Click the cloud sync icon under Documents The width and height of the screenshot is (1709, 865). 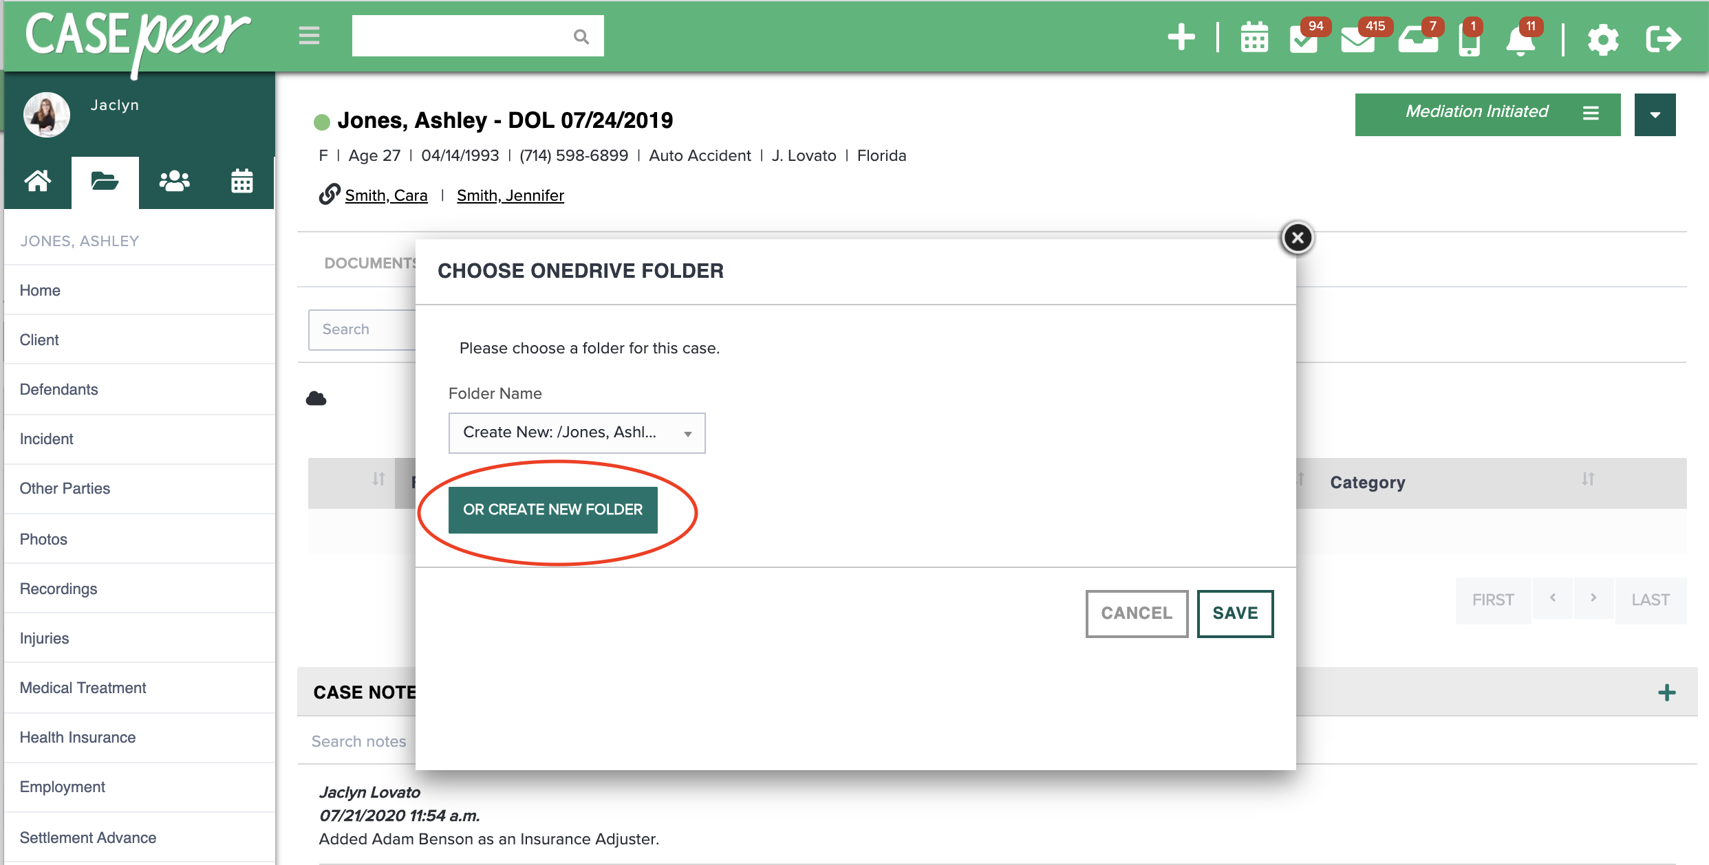coord(317,398)
